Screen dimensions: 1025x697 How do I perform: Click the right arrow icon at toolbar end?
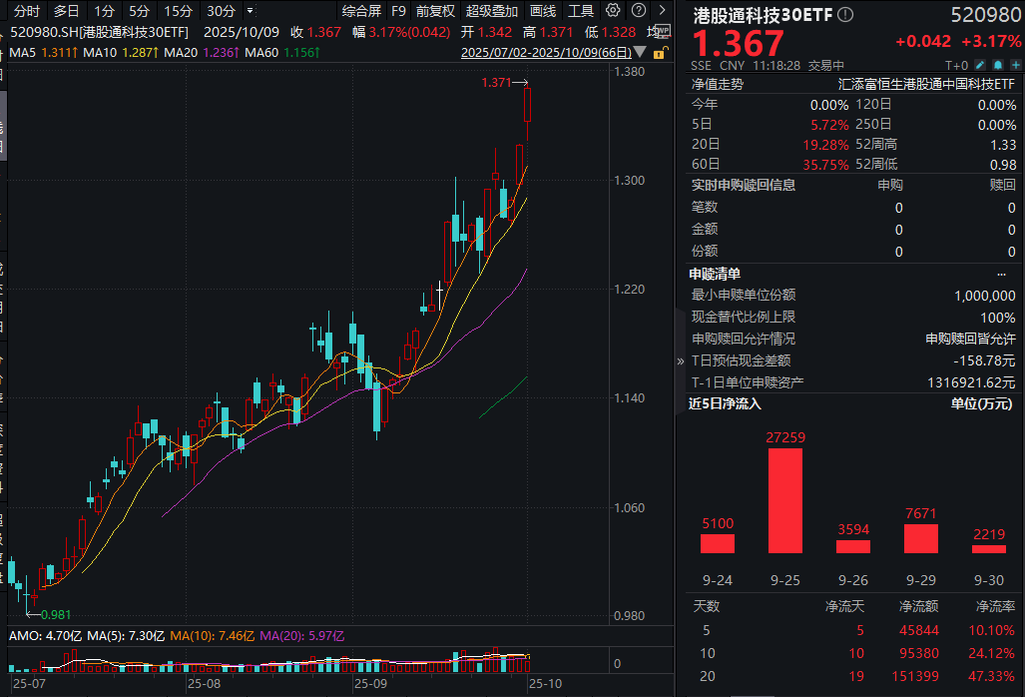[x=661, y=11]
